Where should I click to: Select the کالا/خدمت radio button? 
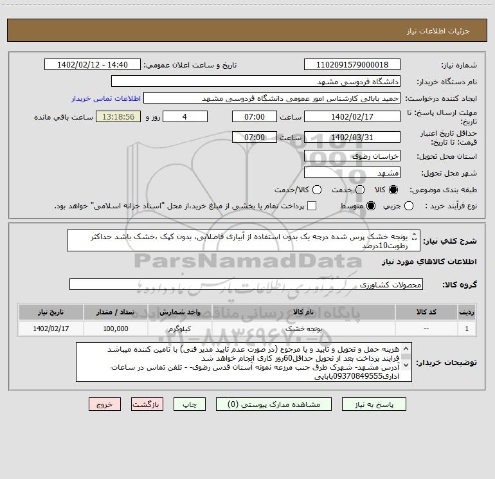pyautogui.click(x=317, y=190)
